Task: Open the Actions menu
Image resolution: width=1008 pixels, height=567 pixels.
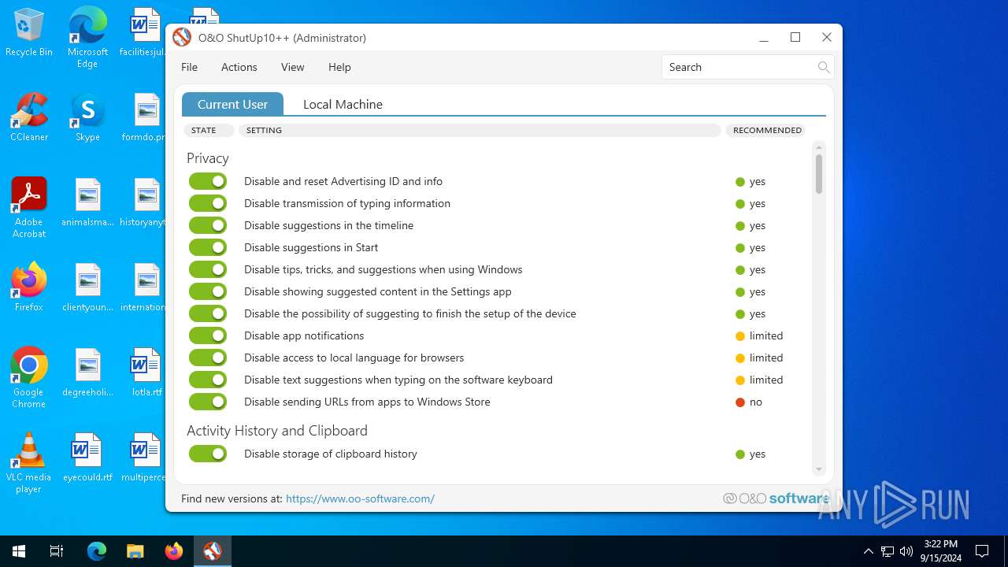Action: (239, 67)
